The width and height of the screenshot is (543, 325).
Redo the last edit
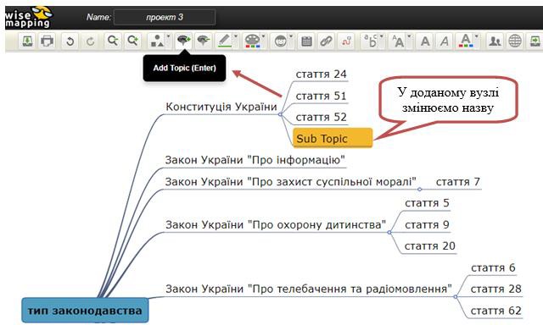pyautogui.click(x=90, y=41)
